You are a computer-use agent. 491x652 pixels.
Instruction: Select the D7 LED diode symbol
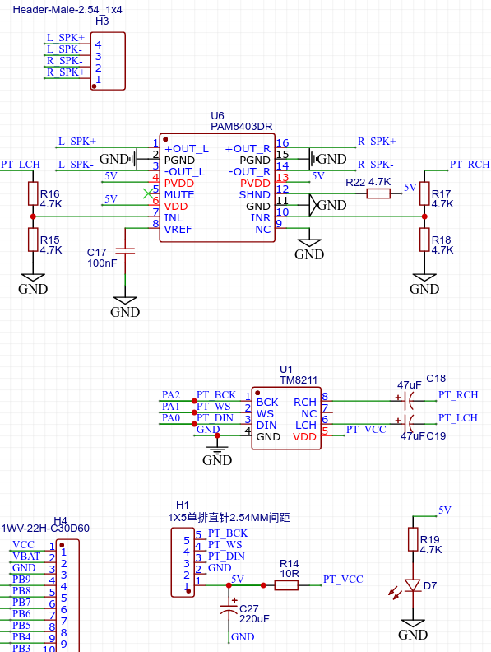pos(413,585)
